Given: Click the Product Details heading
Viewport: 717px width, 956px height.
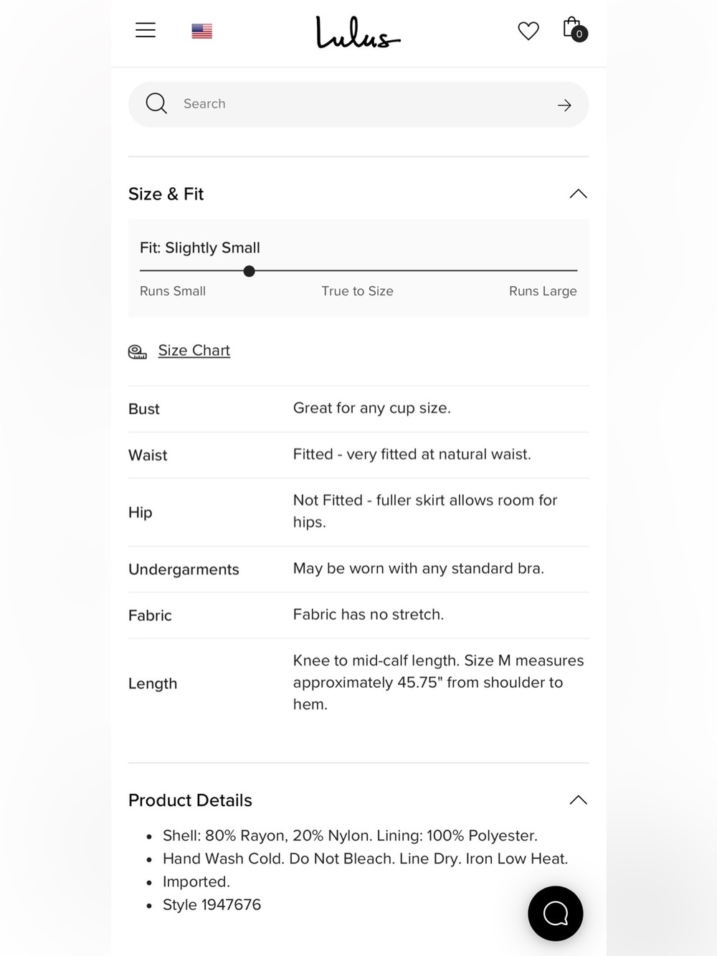Looking at the screenshot, I should 190,800.
